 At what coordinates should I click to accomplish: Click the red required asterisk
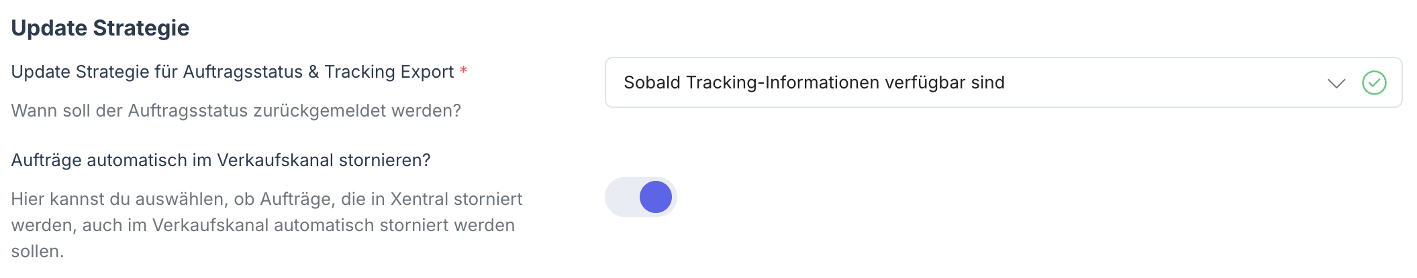click(x=463, y=70)
